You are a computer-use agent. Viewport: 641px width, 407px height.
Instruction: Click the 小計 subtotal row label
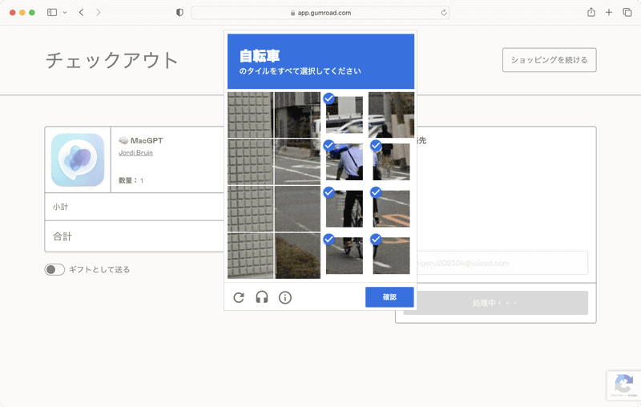60,207
